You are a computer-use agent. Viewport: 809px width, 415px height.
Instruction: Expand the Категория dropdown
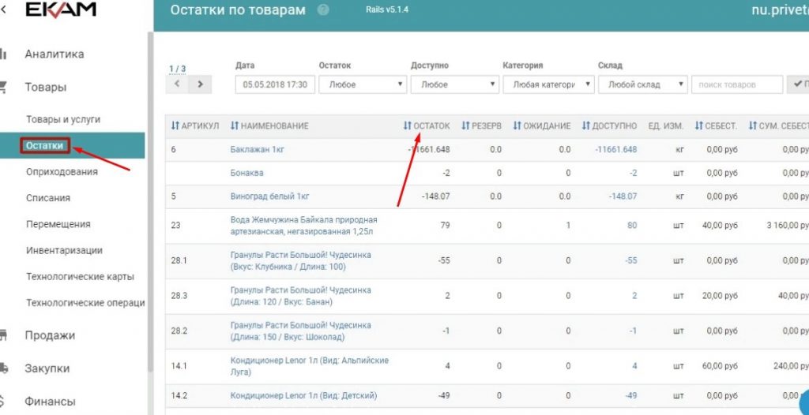point(548,84)
